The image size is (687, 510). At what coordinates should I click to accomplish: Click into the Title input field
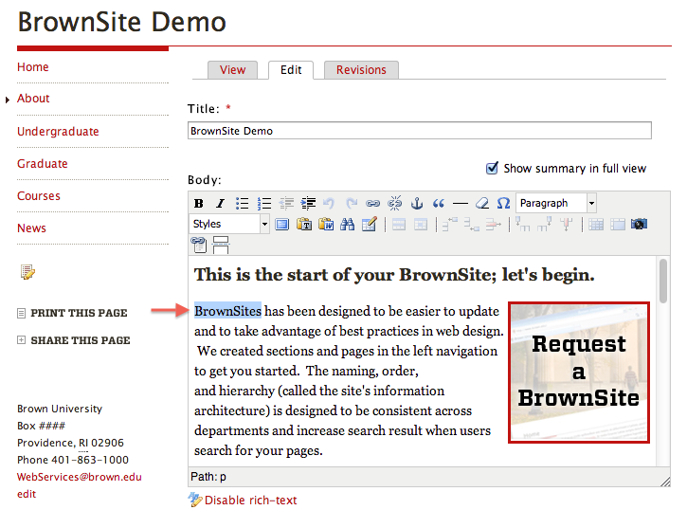420,131
